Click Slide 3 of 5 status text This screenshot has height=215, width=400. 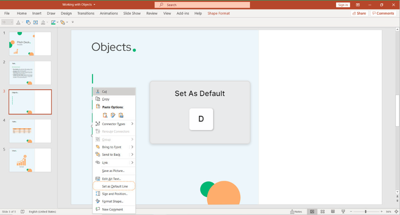point(9,212)
